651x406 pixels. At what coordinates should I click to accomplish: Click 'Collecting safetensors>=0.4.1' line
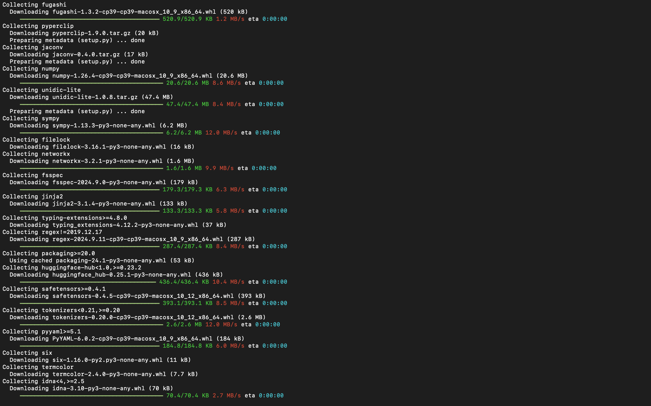[54, 289]
